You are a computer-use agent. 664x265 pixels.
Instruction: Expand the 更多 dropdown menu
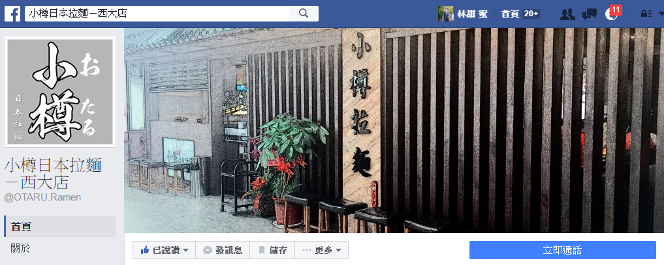point(321,250)
